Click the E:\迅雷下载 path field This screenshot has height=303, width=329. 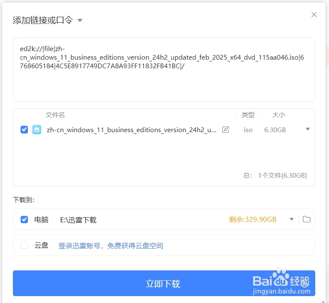tap(78, 220)
